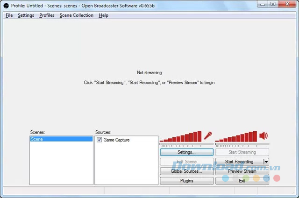This screenshot has width=299, height=198.
Task: Open the Scene Collection menu
Action: [x=77, y=15]
